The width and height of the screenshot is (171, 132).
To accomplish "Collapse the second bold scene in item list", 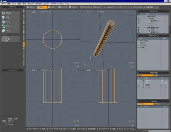I will click(145, 28).
